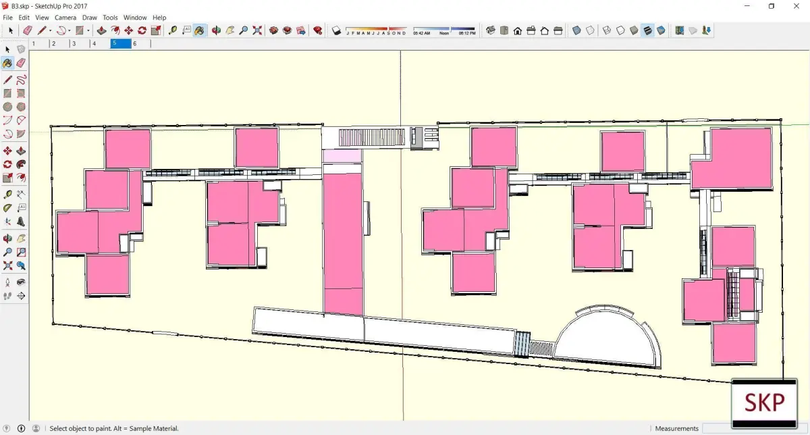Open the View menu
The height and width of the screenshot is (435, 810).
coord(42,18)
